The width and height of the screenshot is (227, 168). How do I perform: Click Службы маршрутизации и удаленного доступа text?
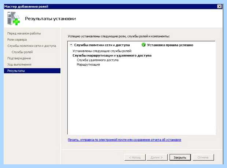[x=112, y=55]
